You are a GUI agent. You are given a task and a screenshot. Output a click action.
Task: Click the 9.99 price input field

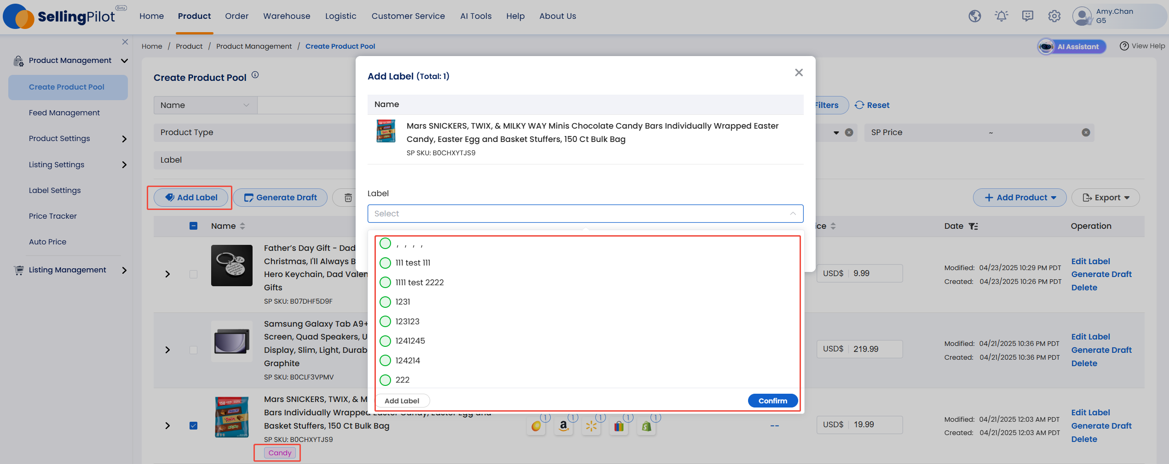coord(875,273)
